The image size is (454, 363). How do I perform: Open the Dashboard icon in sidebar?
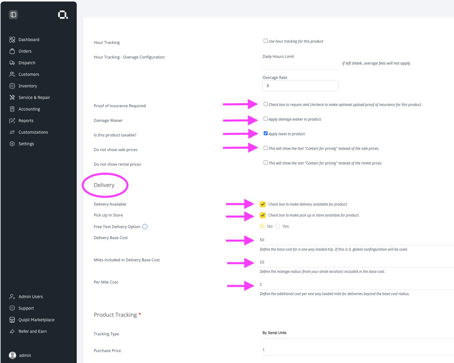click(x=12, y=40)
